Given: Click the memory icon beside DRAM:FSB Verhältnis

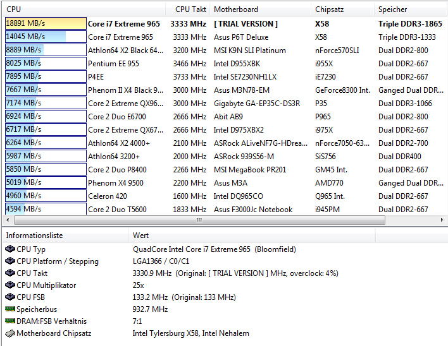Looking at the screenshot, I should coord(10,321).
